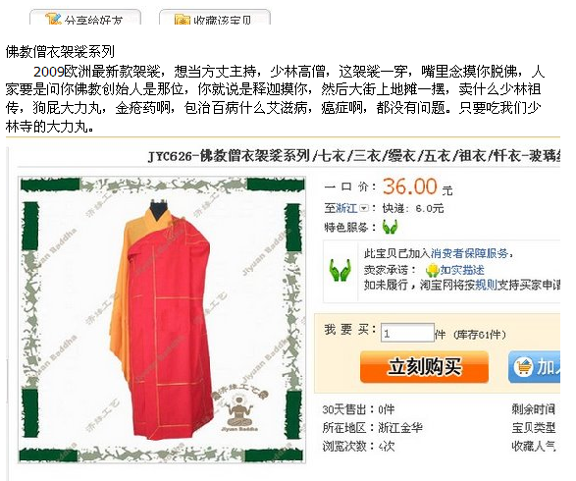Click large green hands consumer protection icon
This screenshot has height=481, width=576.
tap(340, 271)
